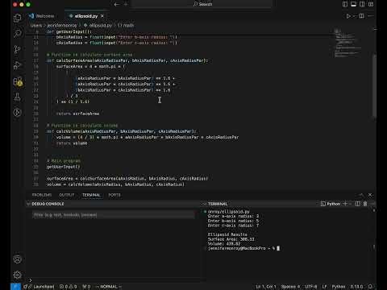
Task: Add a new terminal with plus icon
Action: (345, 204)
